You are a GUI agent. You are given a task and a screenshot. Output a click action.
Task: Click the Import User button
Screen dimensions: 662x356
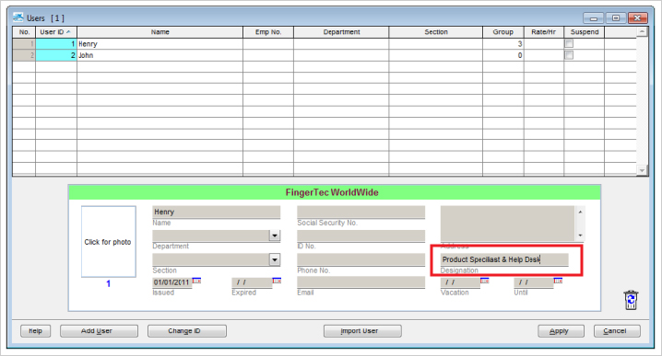point(362,331)
